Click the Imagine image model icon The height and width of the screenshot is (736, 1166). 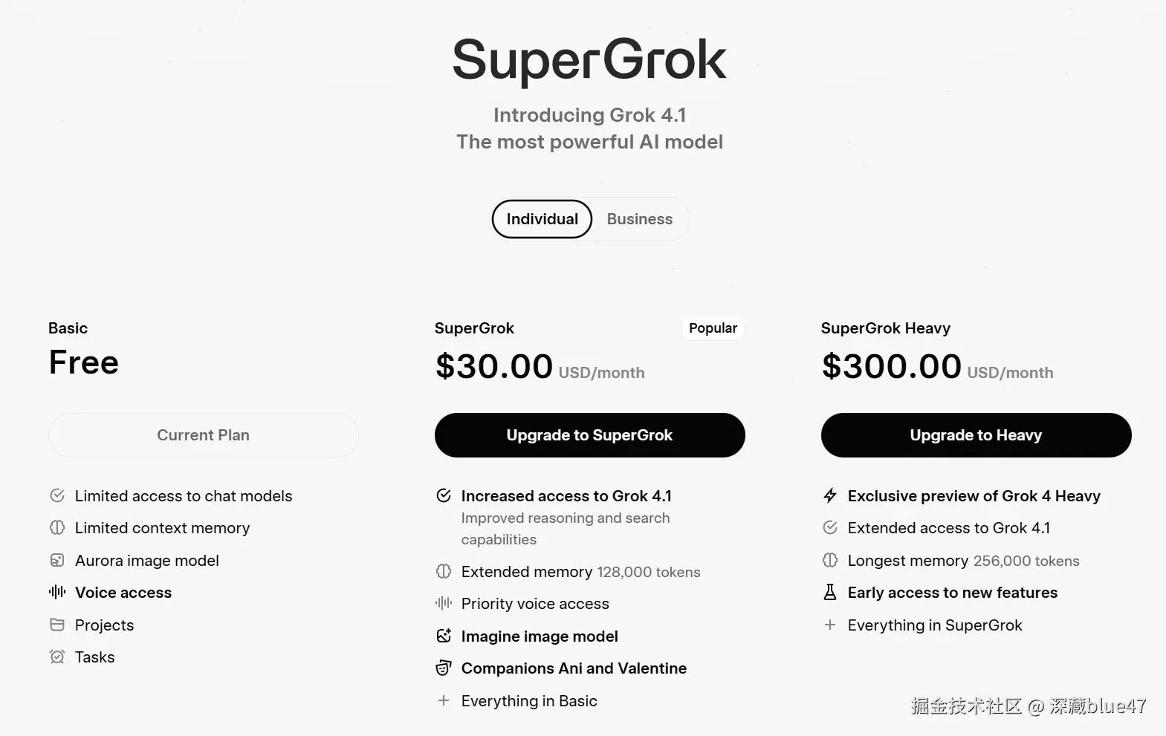point(444,636)
